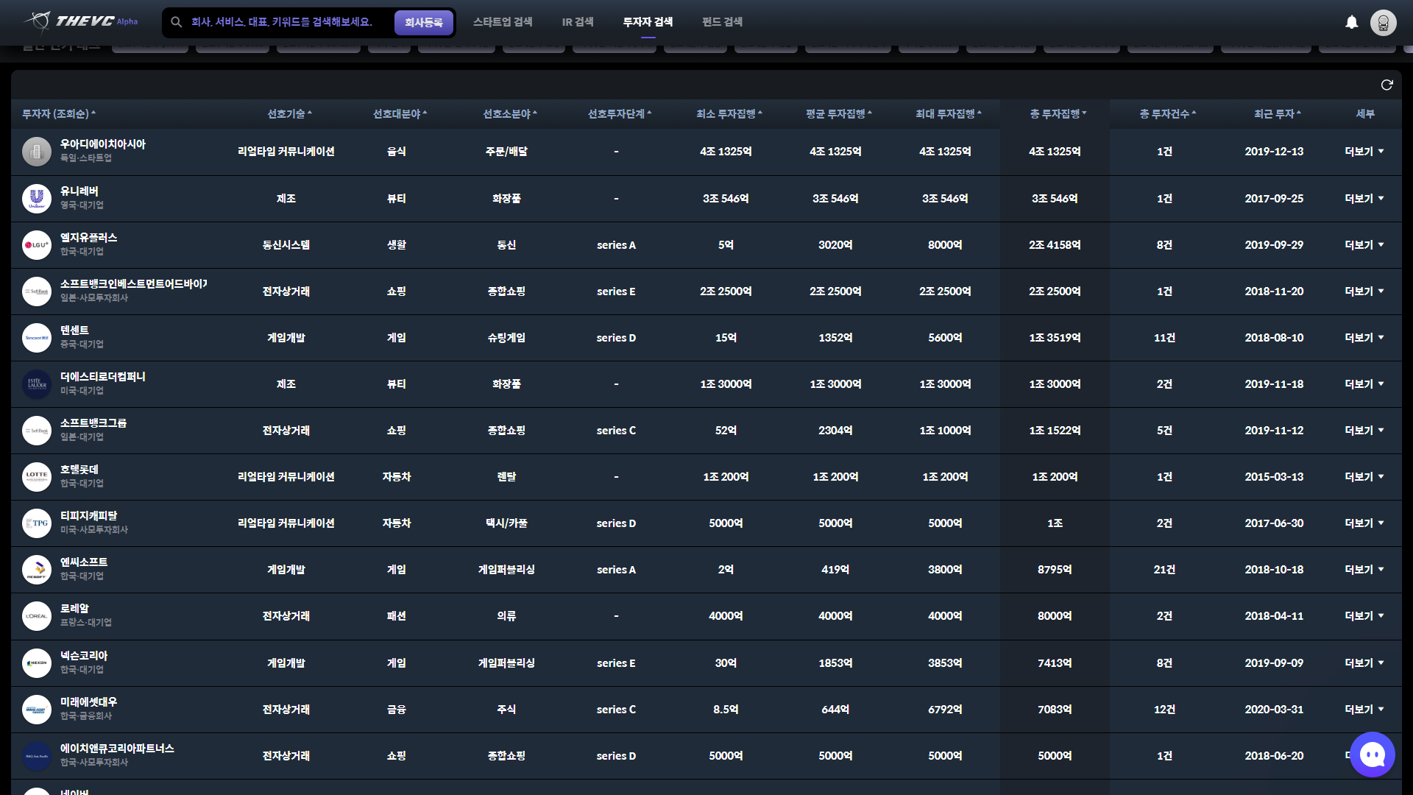Click the TPG logo icon
The width and height of the screenshot is (1413, 795).
[37, 523]
